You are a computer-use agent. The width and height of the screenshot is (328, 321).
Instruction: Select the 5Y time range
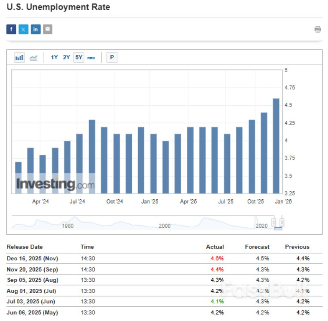click(x=78, y=58)
